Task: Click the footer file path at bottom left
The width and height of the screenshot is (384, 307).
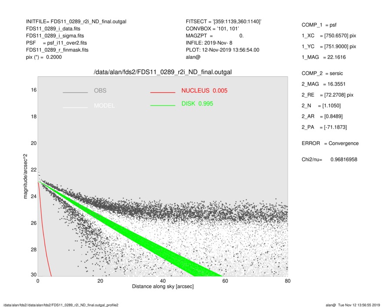Action: tap(61, 305)
